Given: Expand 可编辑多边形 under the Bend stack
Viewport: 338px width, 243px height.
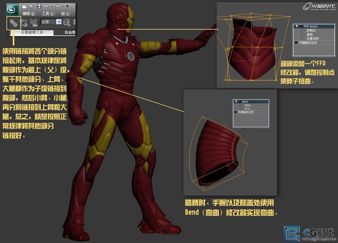Looking at the screenshot, I should pyautogui.click(x=235, y=112).
